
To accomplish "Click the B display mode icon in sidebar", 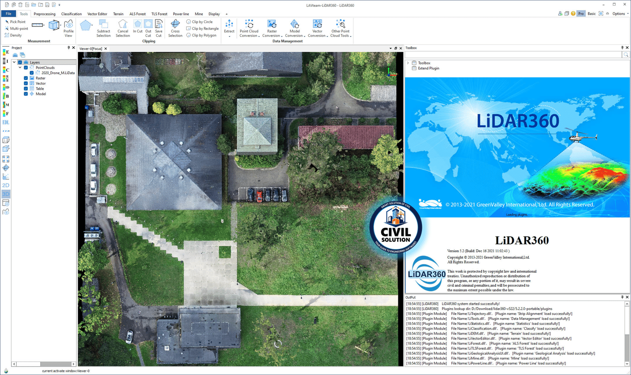I will click(6, 96).
